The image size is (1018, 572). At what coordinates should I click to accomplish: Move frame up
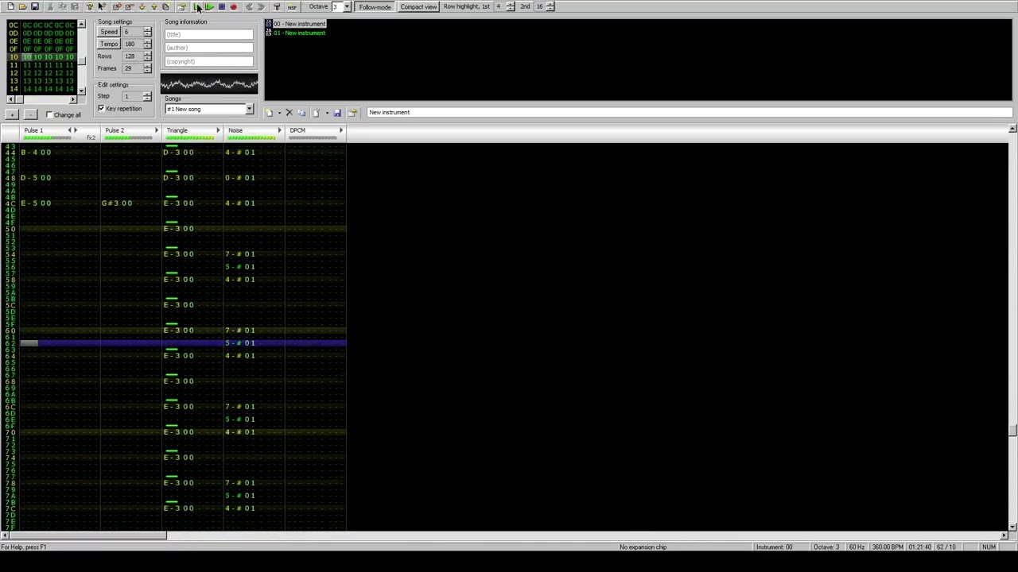[x=153, y=6]
